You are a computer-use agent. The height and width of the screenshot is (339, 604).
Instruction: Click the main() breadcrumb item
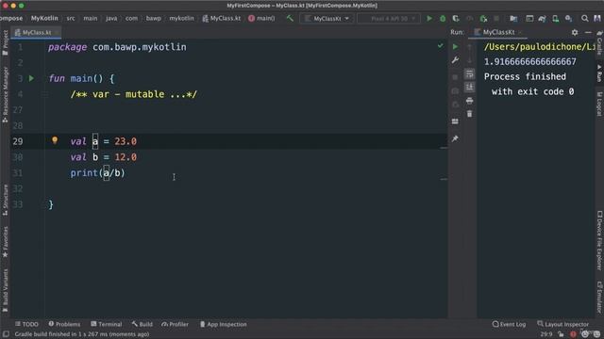tap(261, 19)
